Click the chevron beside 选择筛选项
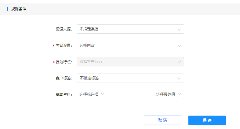 [103, 94]
